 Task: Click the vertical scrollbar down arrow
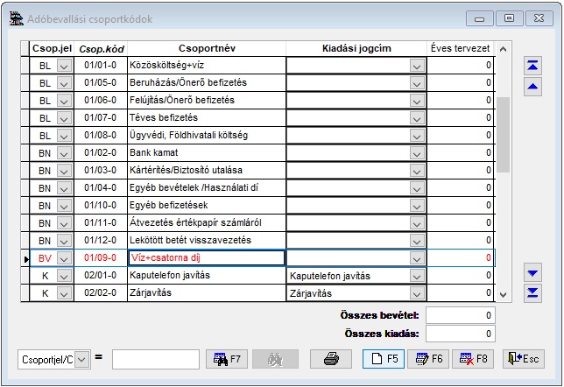[x=502, y=294]
